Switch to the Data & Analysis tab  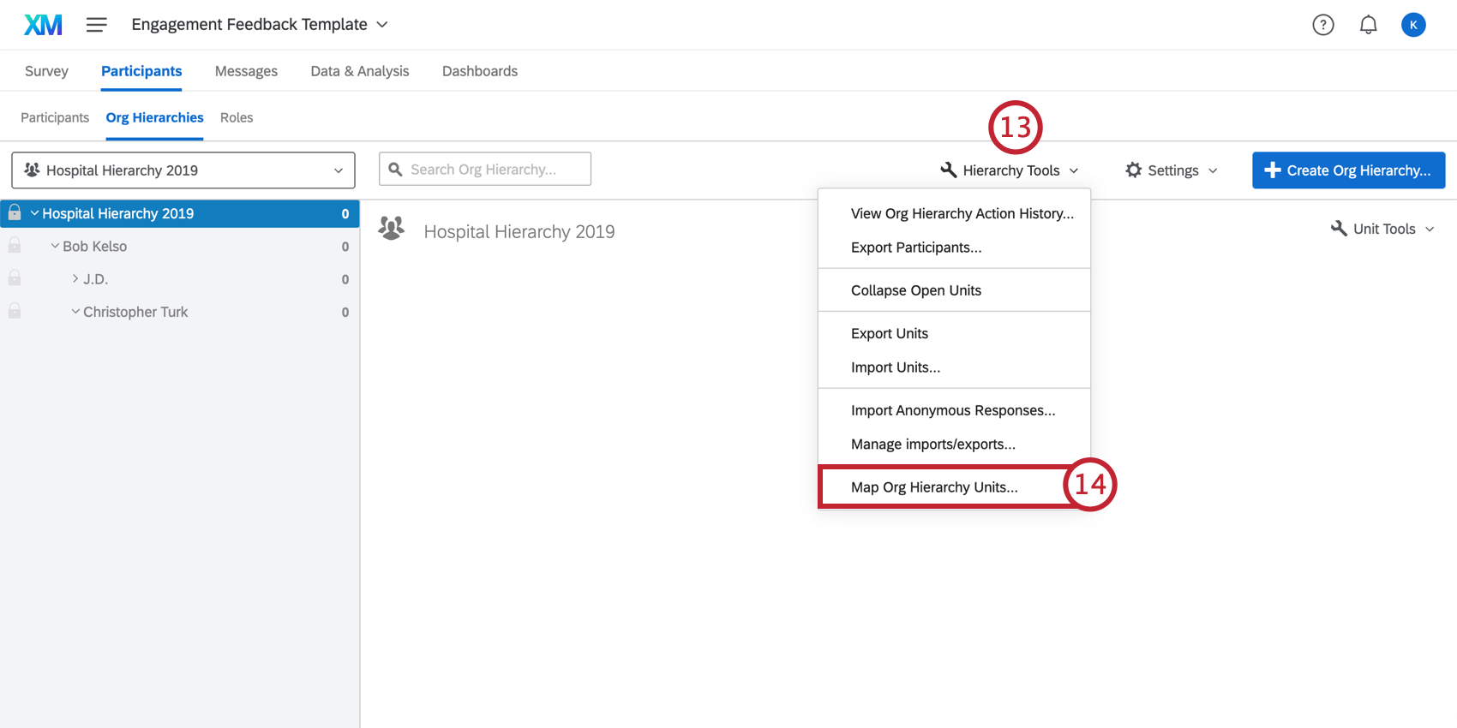[x=360, y=71]
